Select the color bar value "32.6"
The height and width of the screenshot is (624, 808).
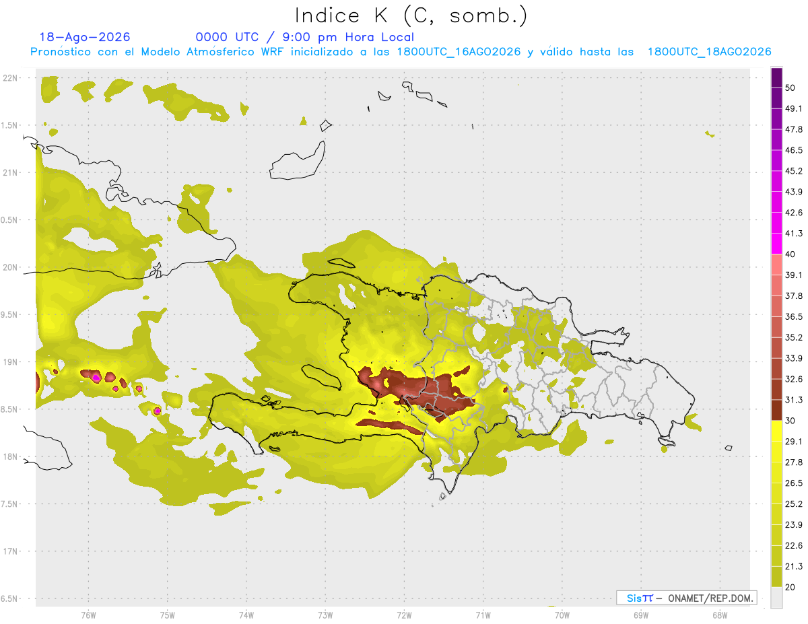794,379
